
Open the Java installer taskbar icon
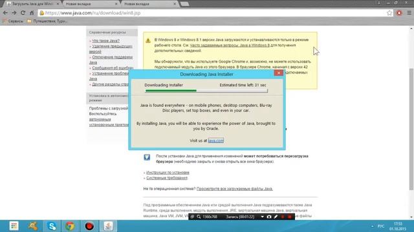point(108,226)
